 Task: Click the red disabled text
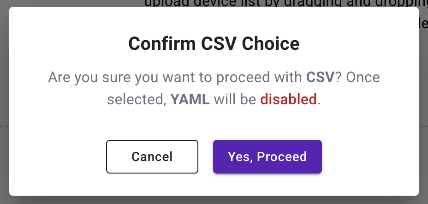(x=289, y=99)
